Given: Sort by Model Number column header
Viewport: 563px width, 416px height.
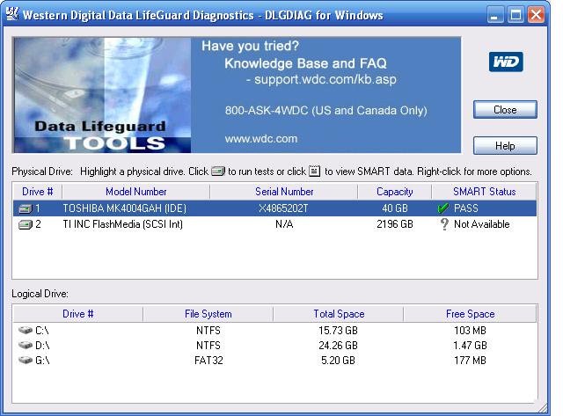Looking at the screenshot, I should tap(136, 192).
